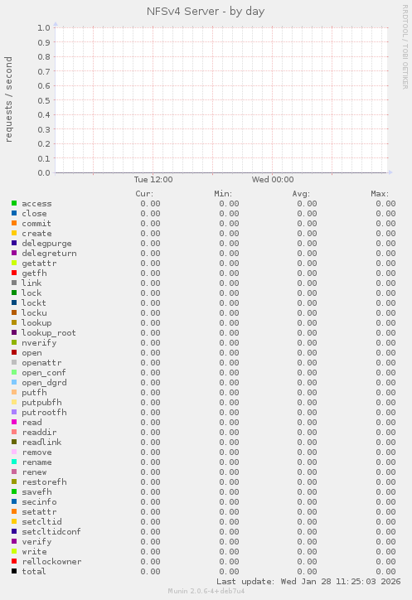Click the 'nverify' legend label
Image resolution: width=412 pixels, height=600 pixels.
(x=39, y=343)
